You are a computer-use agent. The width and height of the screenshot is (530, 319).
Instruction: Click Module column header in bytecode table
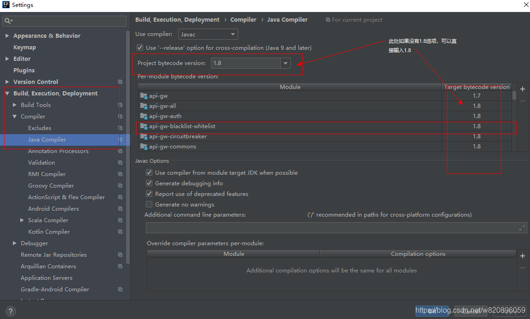(290, 87)
